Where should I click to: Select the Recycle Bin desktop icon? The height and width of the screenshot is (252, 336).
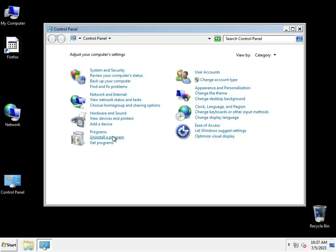click(x=320, y=217)
